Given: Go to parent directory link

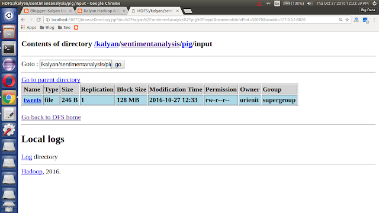Looking at the screenshot, I should click(51, 80).
